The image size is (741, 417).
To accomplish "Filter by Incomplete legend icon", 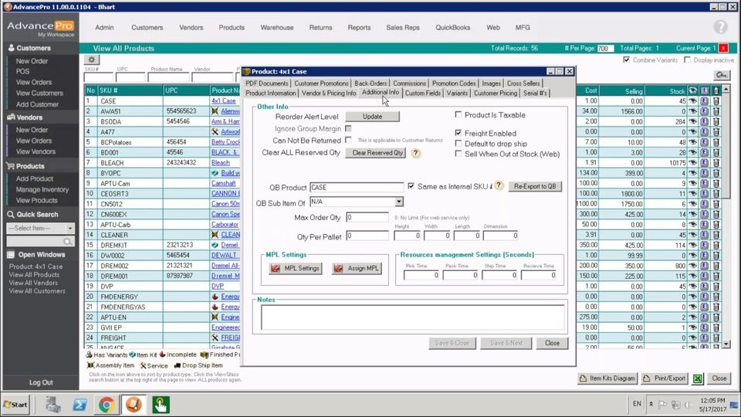I will point(162,354).
